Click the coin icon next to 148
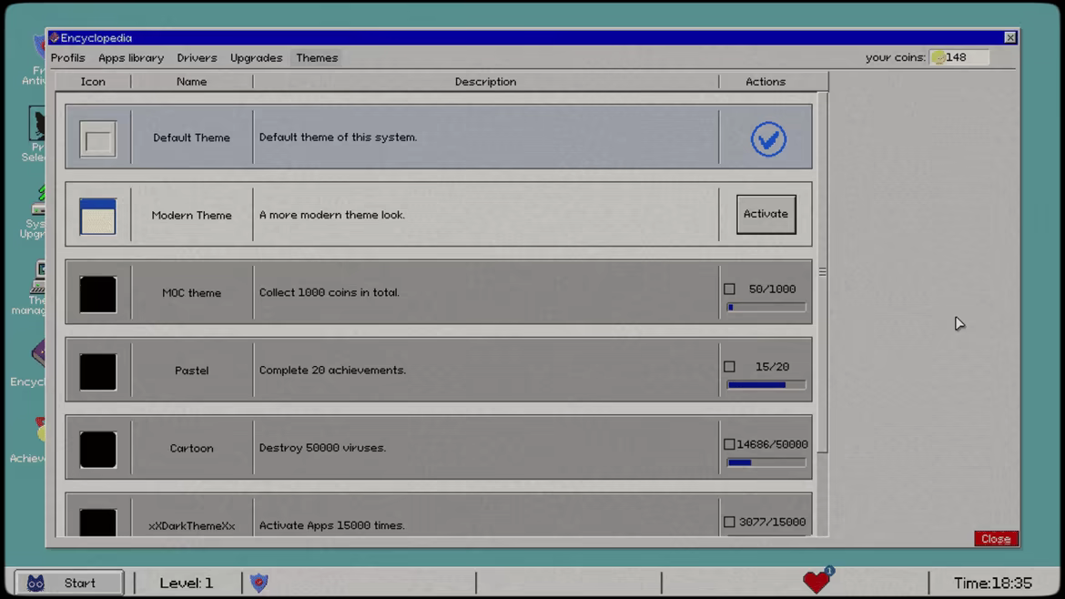The width and height of the screenshot is (1065, 599). pyautogui.click(x=938, y=57)
